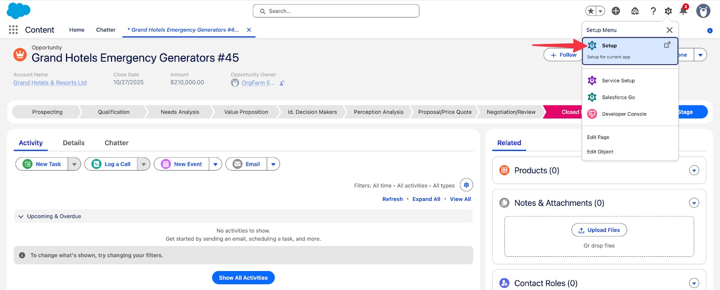The width and height of the screenshot is (720, 290).
Task: Click in the global Search field
Action: pos(336,11)
